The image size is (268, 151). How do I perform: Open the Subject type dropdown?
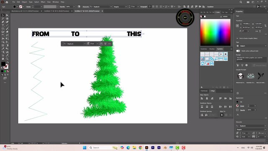click(x=251, y=46)
